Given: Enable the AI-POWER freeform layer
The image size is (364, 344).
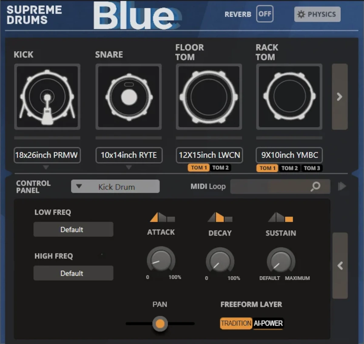Looking at the screenshot, I should point(268,323).
